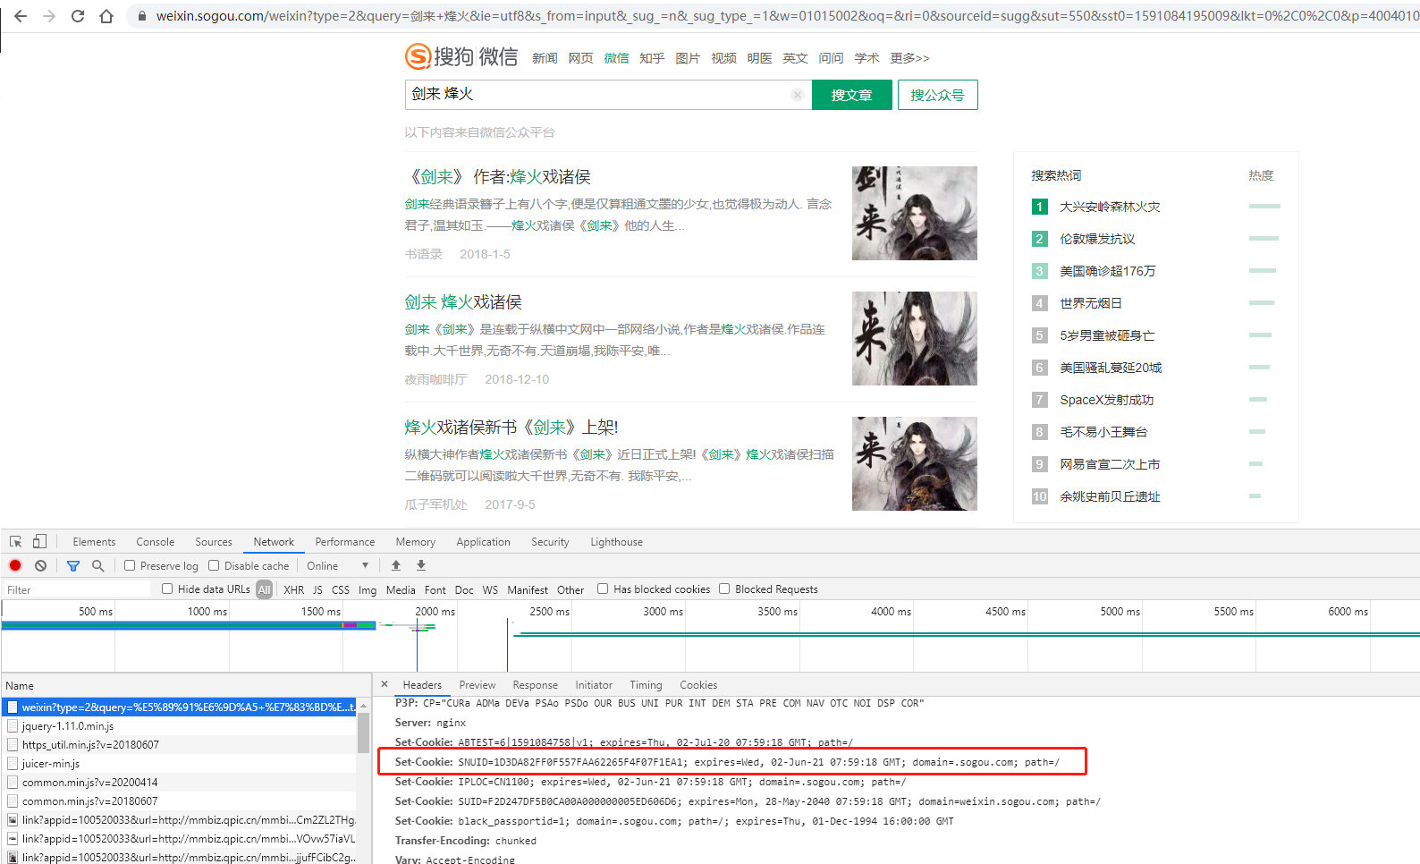
Task: Check the Has blocked cookies checkbox
Action: (x=603, y=589)
